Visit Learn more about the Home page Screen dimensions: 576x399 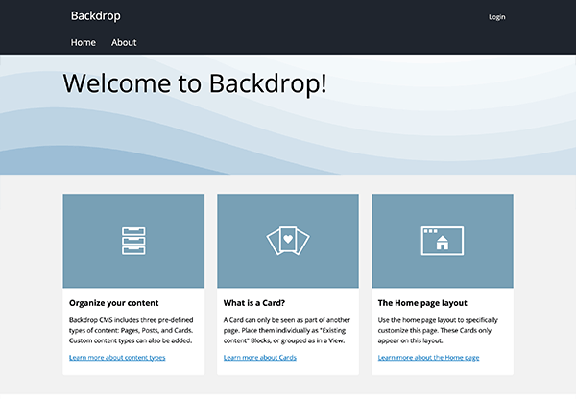coord(428,357)
